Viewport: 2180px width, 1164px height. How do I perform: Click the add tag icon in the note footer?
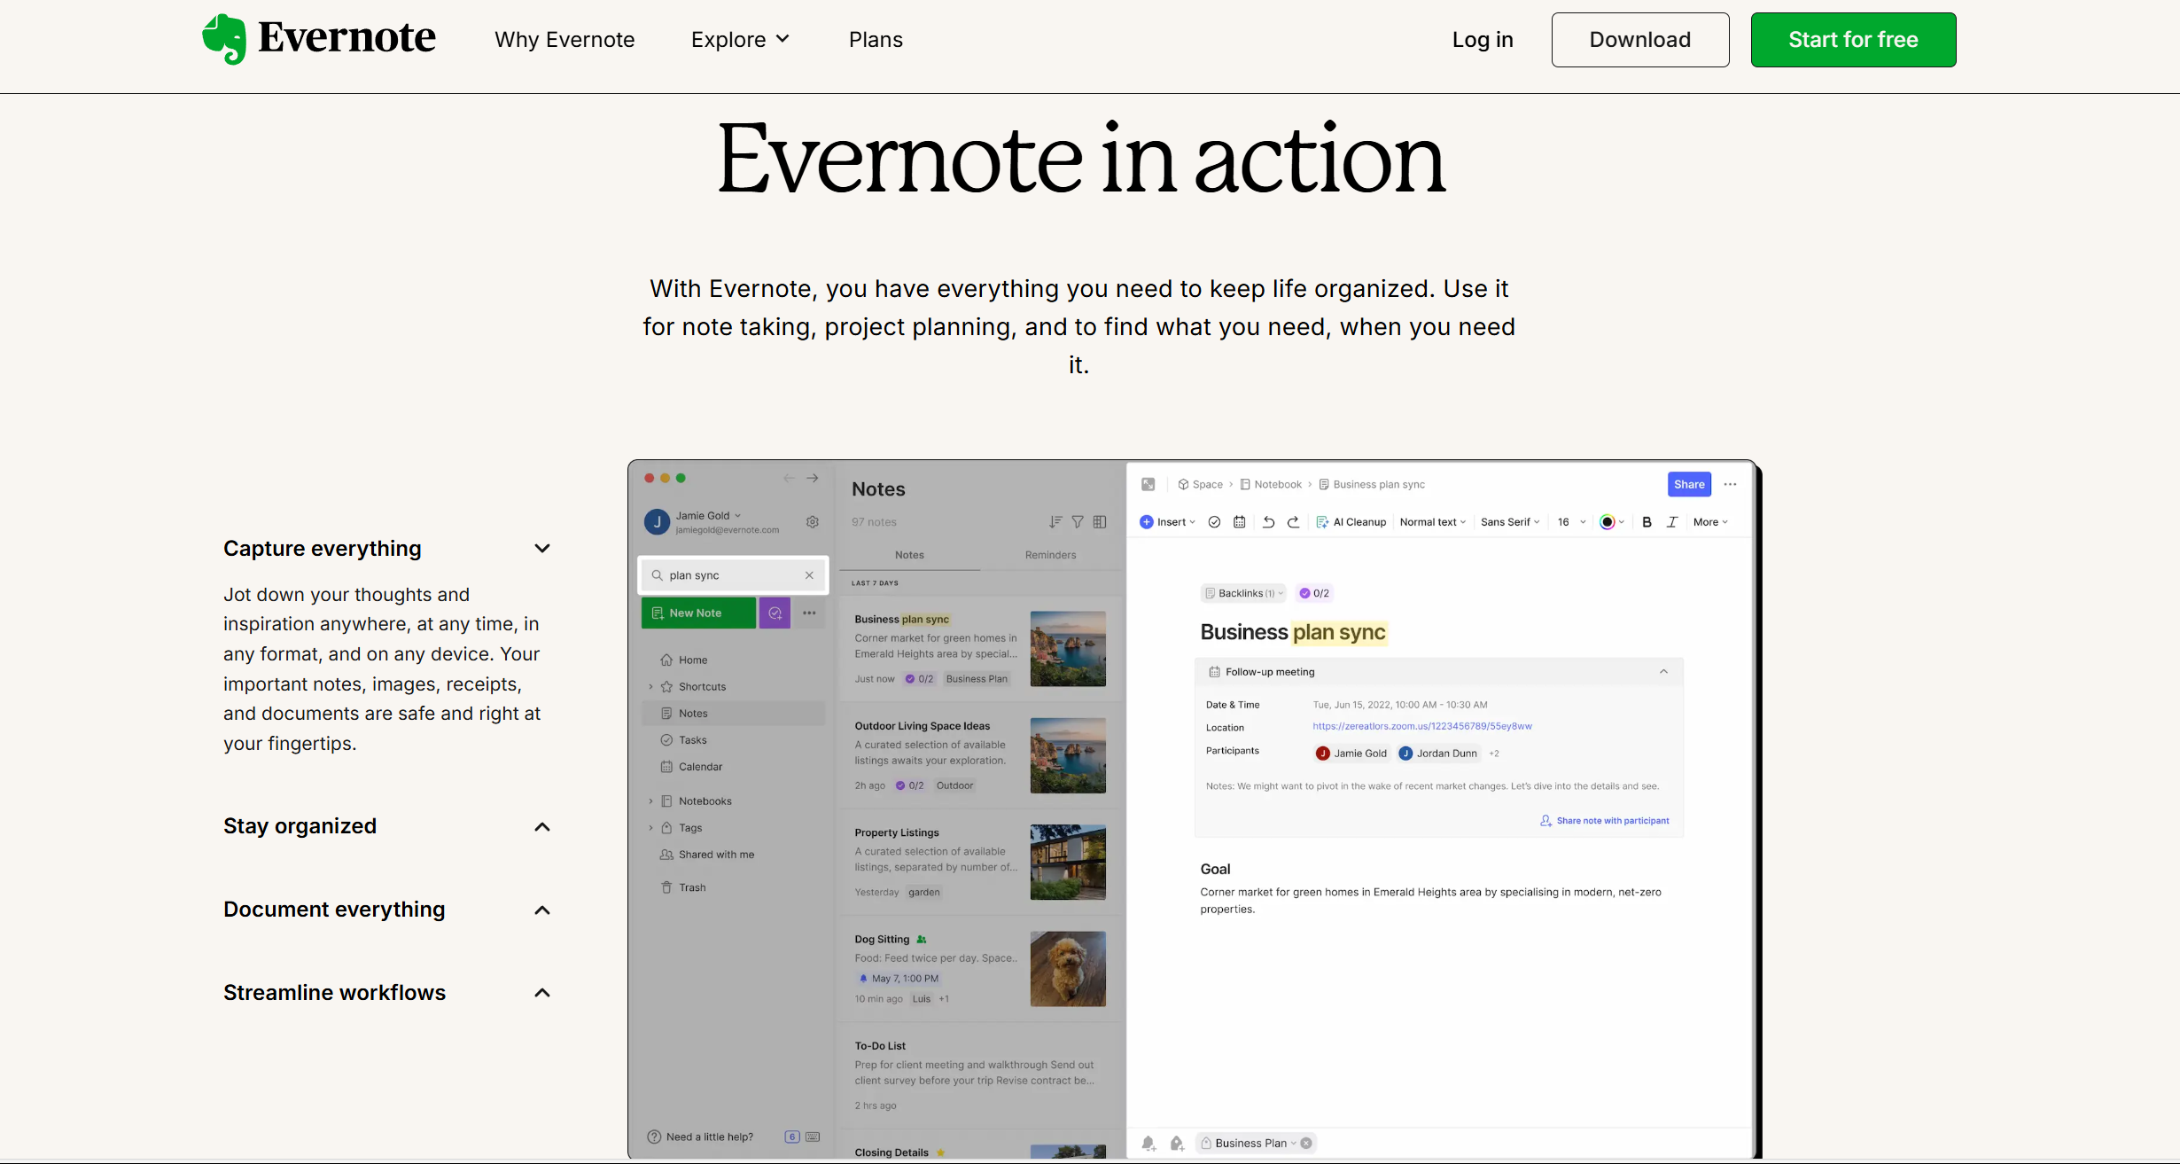(x=1177, y=1144)
